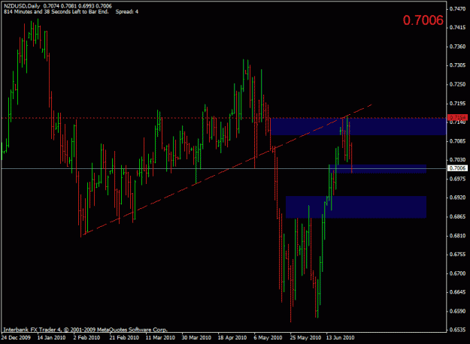Viewport: 470px width, 344px height.
Task: Click the red 0.7154 price tag on axis
Action: 456,117
